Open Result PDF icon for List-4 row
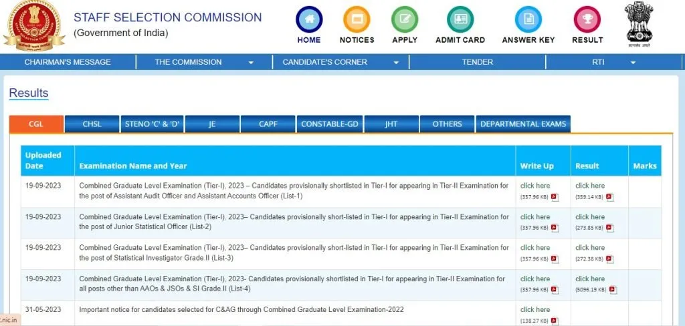This screenshot has height=326, width=685. 613,290
